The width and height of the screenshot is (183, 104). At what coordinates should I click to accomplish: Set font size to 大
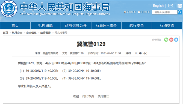[x=136, y=53]
